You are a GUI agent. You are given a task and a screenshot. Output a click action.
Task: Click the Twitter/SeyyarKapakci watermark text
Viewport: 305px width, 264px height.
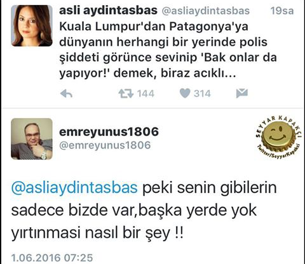[x=278, y=152]
